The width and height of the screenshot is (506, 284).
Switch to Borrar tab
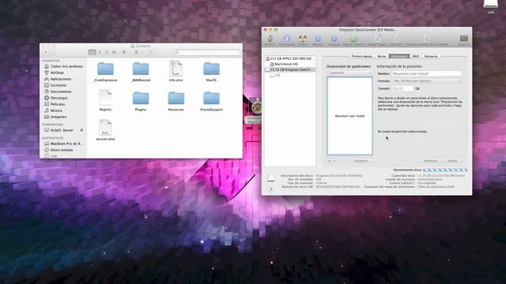(382, 56)
